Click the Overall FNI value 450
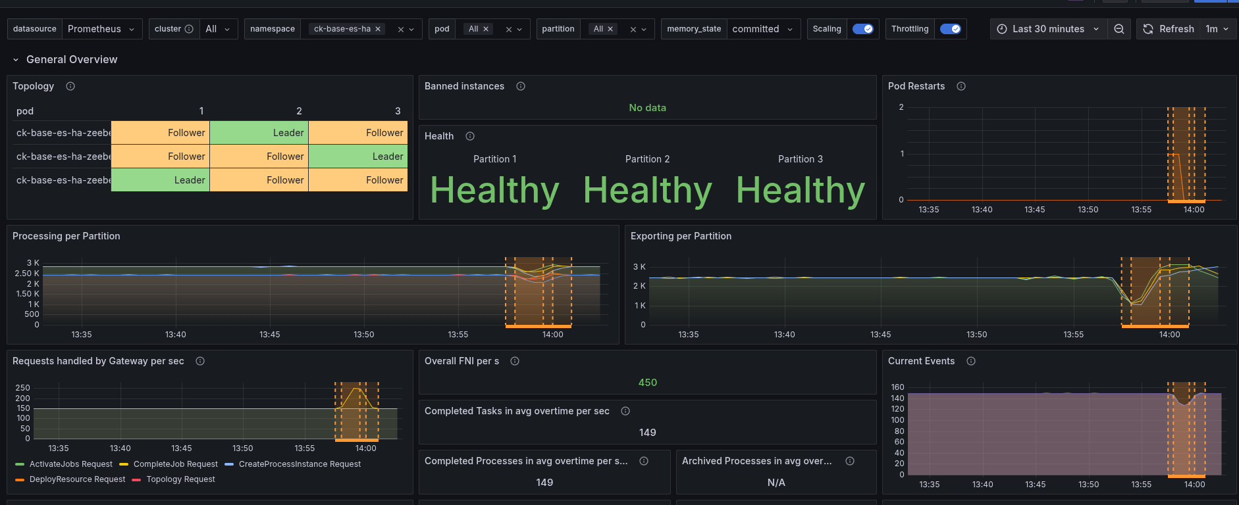 (648, 383)
